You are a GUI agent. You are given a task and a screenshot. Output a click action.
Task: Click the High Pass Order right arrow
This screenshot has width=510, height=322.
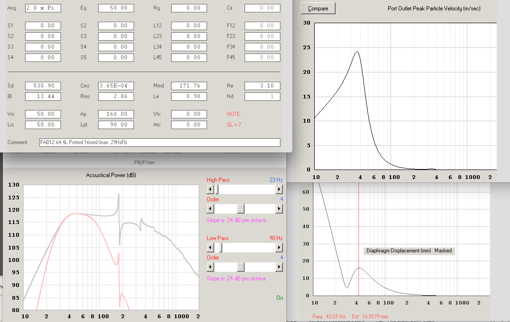[x=279, y=209]
